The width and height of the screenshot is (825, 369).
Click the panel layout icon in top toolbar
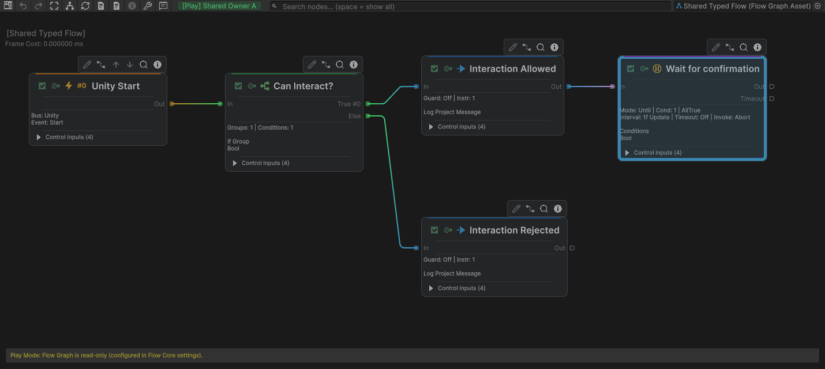tap(8, 6)
